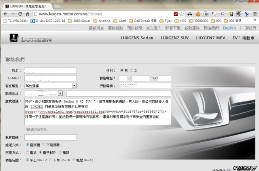259x171 pixels.
Task: Open TL-WR1043N bookmark
Action: 15,21
